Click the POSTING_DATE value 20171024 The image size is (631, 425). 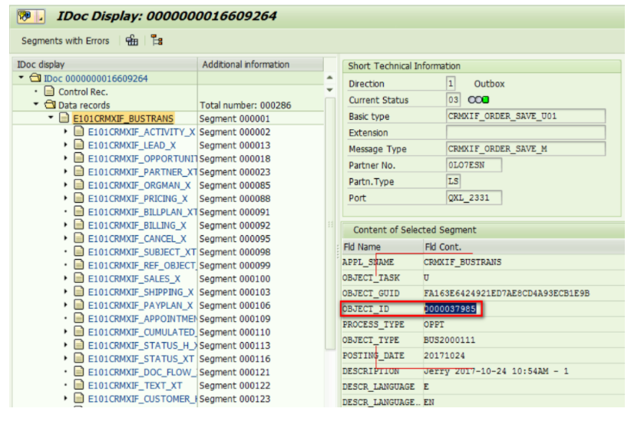pos(444,356)
